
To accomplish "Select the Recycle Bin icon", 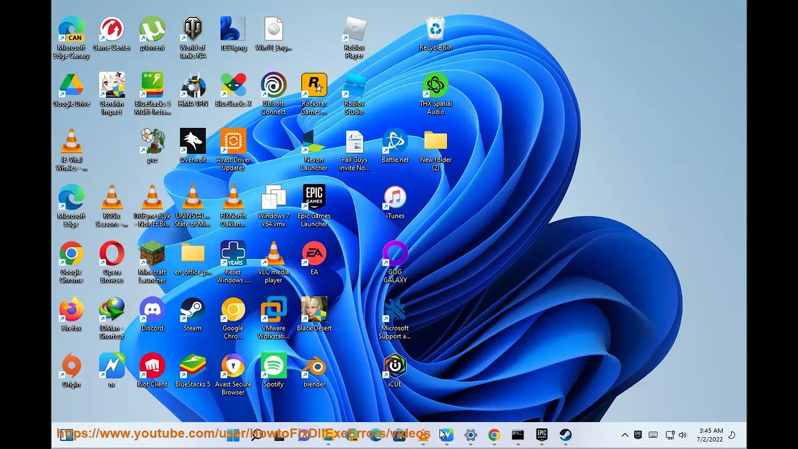I will tap(435, 34).
